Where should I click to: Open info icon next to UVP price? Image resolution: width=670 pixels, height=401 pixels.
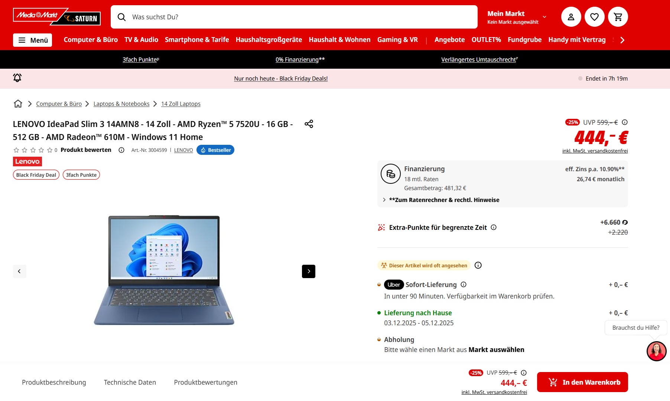pyautogui.click(x=625, y=122)
